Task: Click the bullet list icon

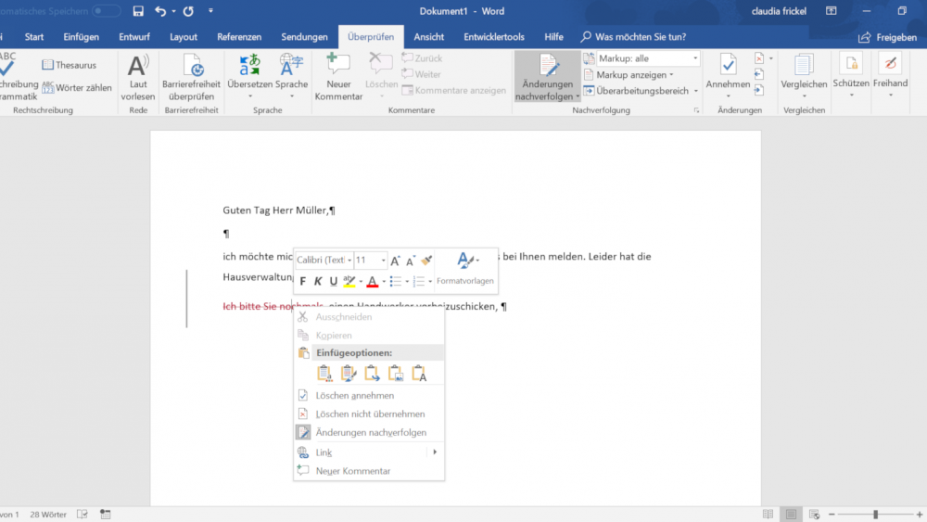Action: point(396,281)
